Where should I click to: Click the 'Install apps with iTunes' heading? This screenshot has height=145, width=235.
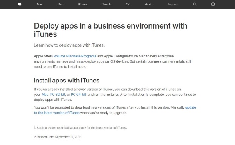[x=67, y=81]
